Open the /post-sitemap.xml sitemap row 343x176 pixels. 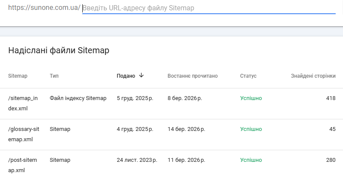23,165
